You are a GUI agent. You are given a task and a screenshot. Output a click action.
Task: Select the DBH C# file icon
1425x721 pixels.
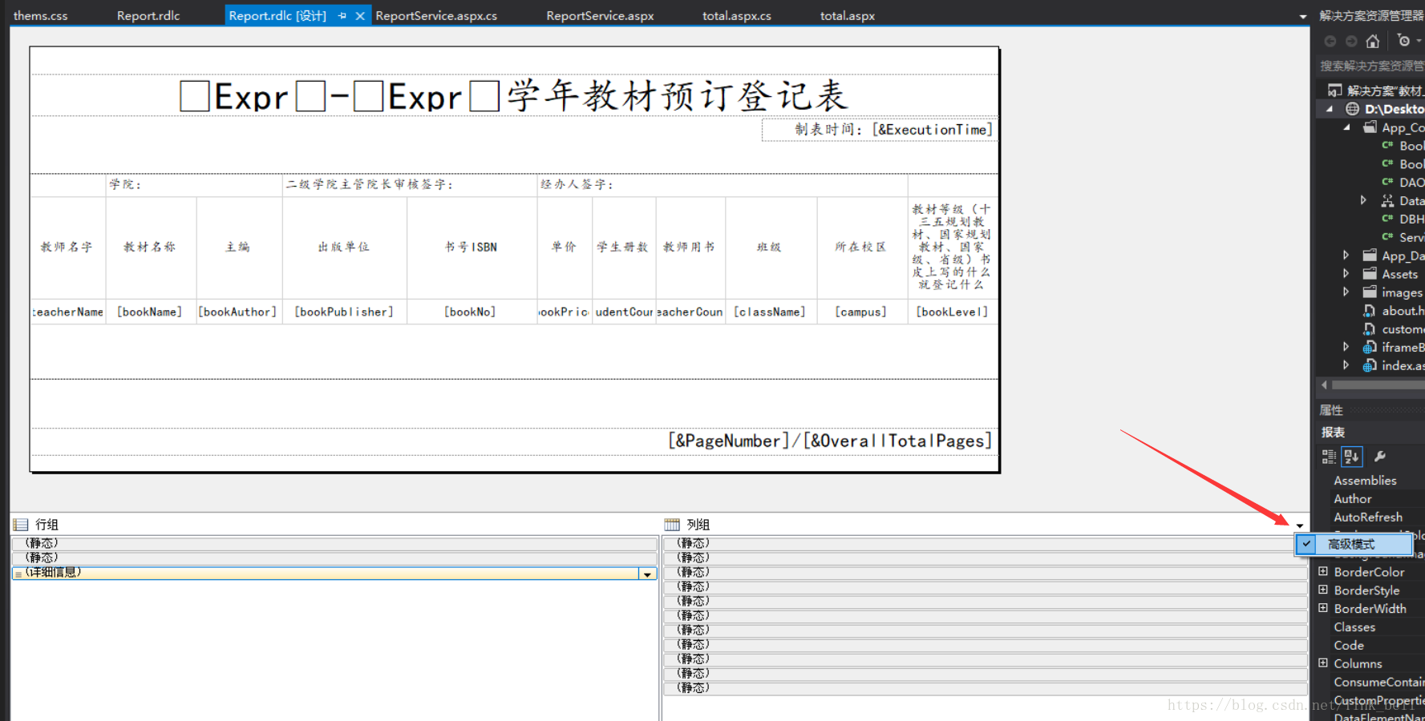pyautogui.click(x=1387, y=219)
